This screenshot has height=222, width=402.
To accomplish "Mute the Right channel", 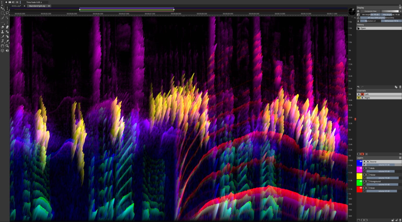I will click(359, 98).
